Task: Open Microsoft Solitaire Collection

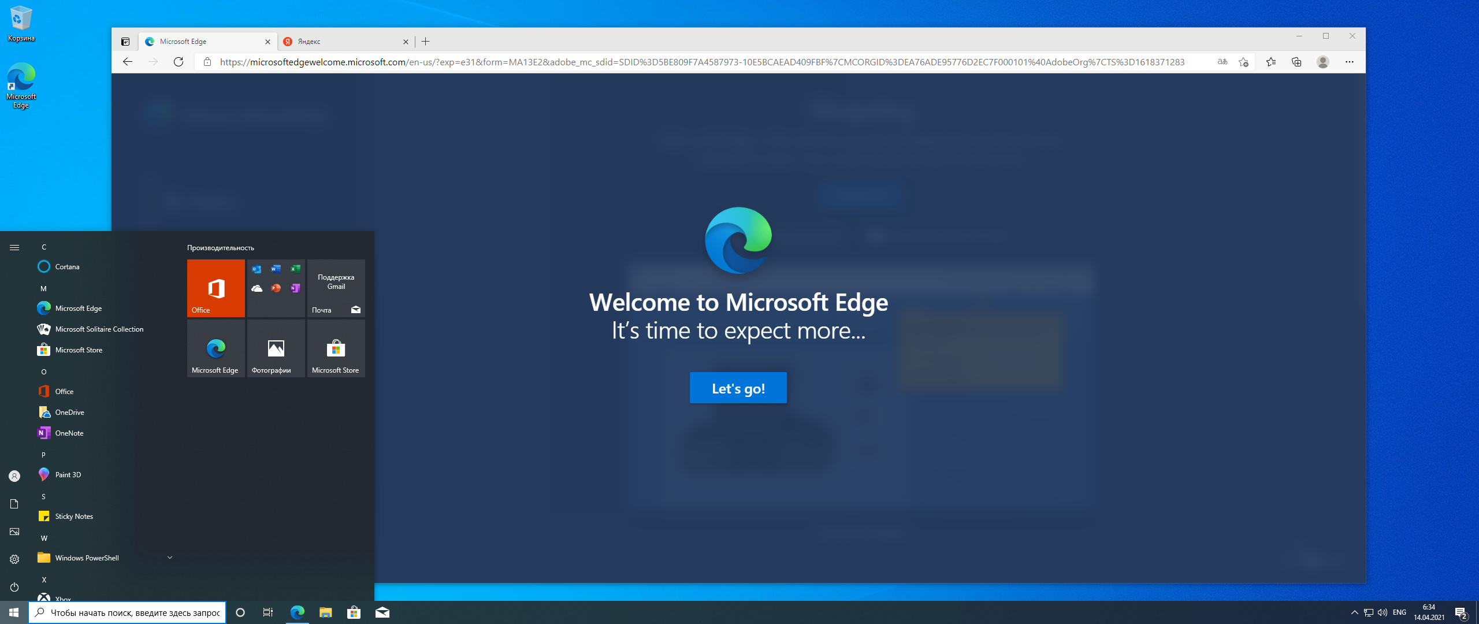Action: 104,329
